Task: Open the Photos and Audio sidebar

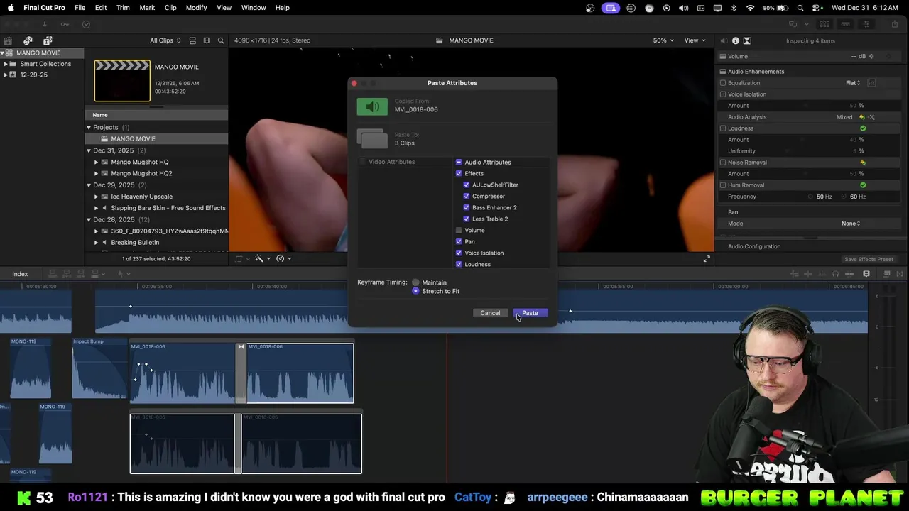Action: (x=28, y=40)
